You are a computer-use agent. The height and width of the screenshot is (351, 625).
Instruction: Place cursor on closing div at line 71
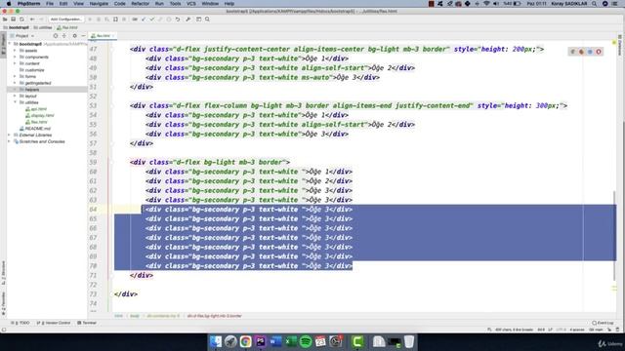click(142, 275)
